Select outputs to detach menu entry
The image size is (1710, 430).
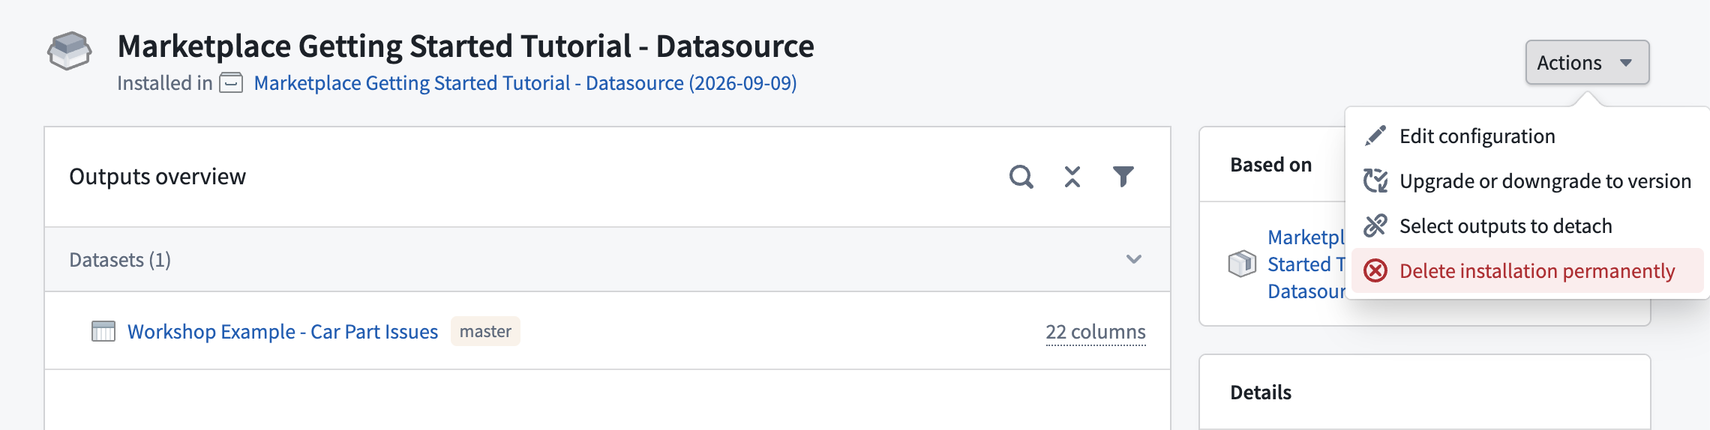click(1527, 226)
